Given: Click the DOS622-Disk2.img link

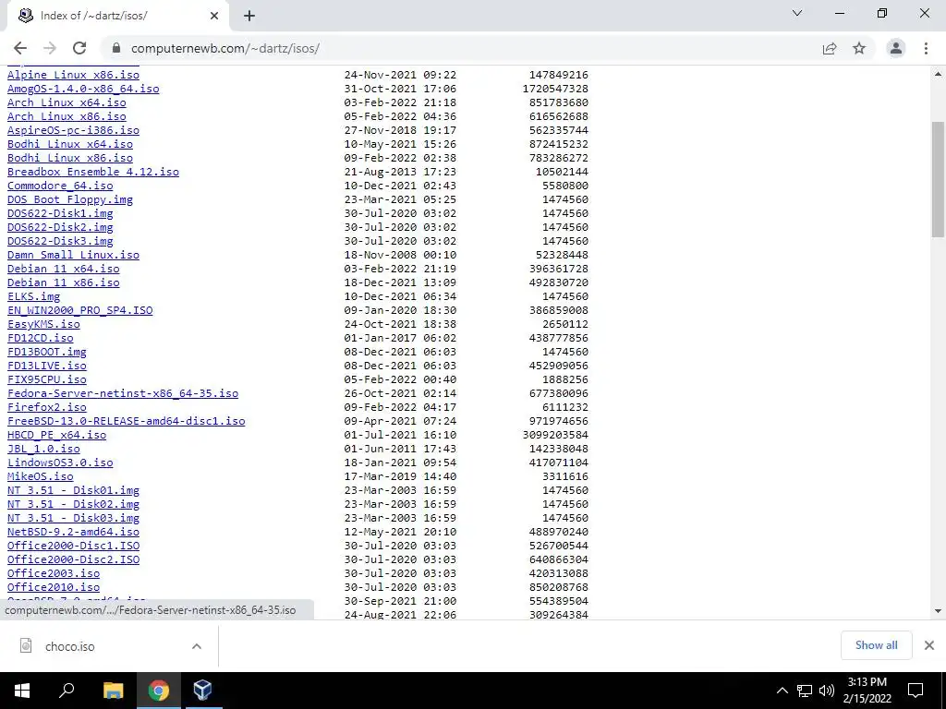Looking at the screenshot, I should (60, 227).
